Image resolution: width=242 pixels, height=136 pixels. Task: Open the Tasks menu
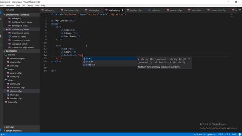37,6
